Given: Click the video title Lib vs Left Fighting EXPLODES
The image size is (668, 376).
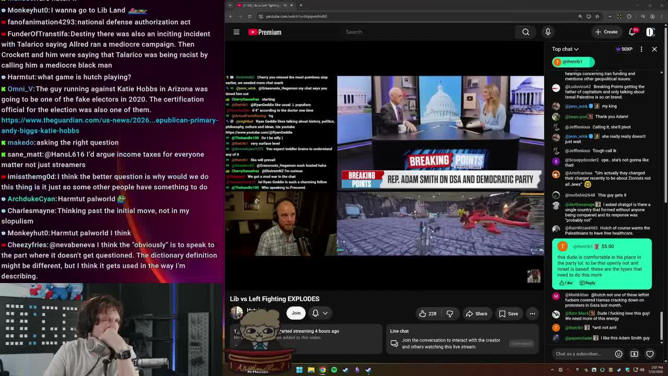Looking at the screenshot, I should 275,299.
